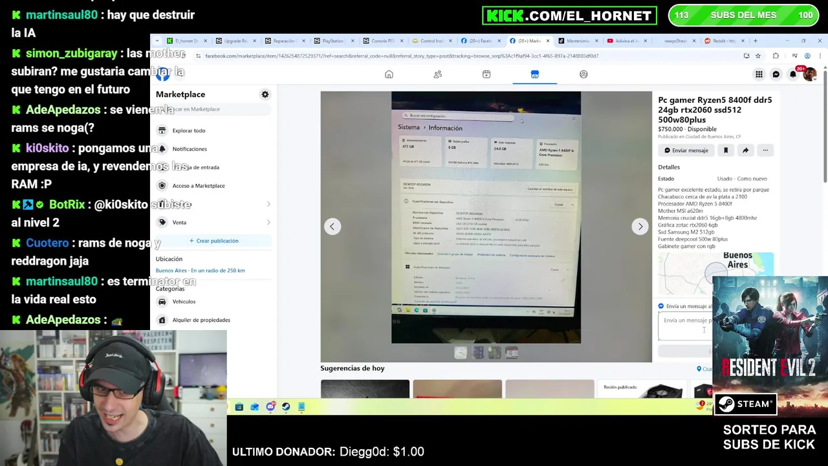Click the message text box under Envía un mensaje
The height and width of the screenshot is (466, 828).
(x=686, y=326)
